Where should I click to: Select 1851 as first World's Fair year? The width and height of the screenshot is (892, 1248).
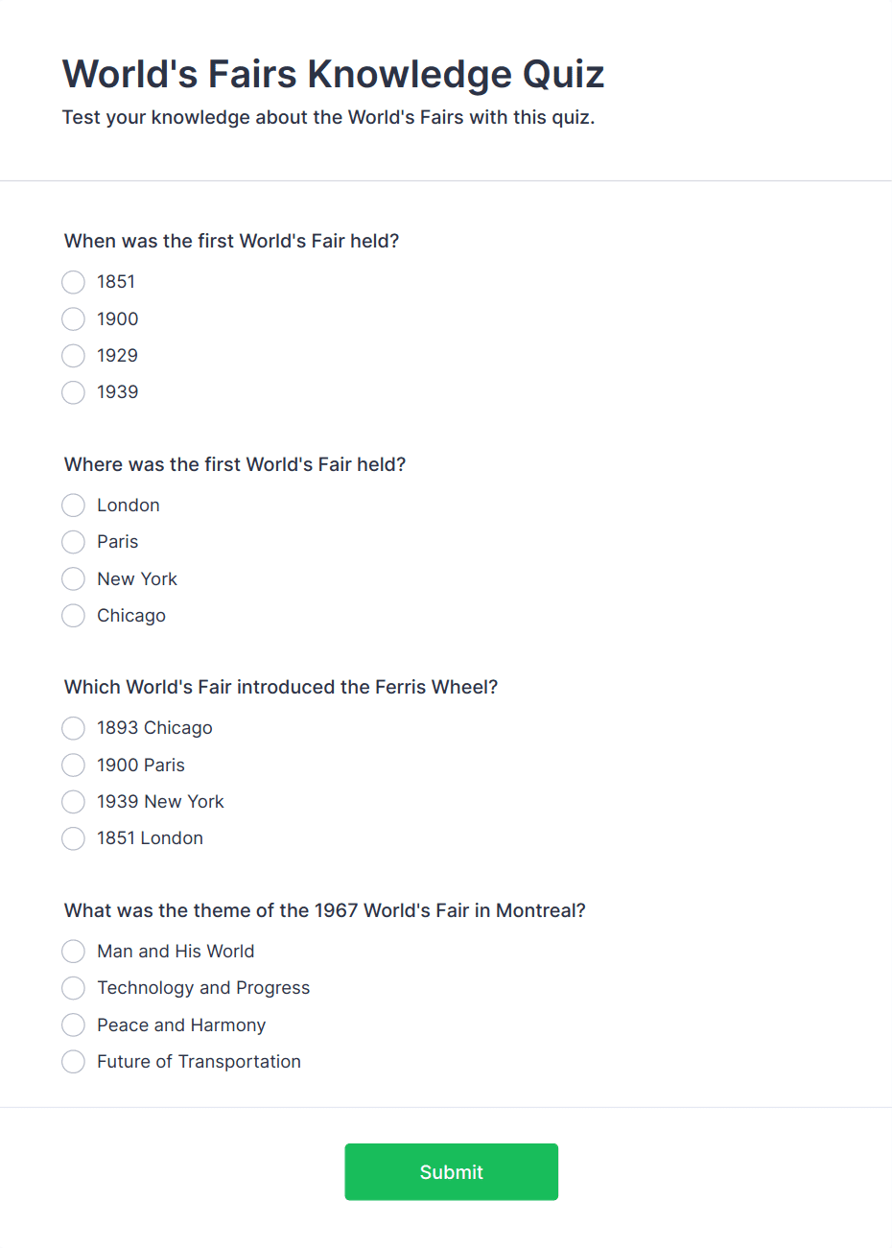point(74,282)
